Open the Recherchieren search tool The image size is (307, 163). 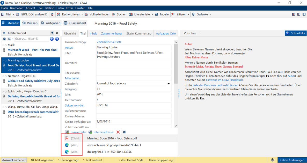pos(68,14)
